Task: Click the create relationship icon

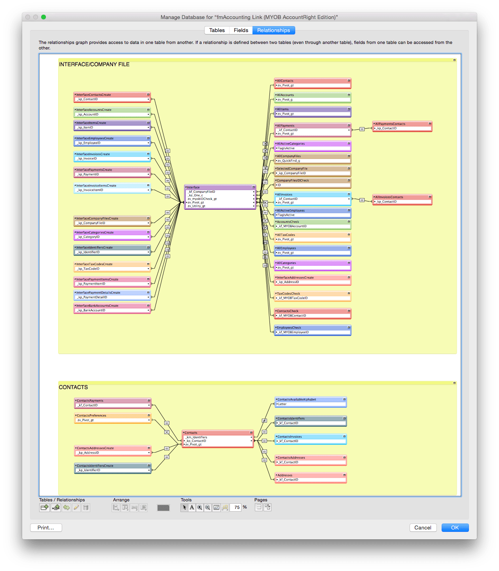Action: coord(56,507)
